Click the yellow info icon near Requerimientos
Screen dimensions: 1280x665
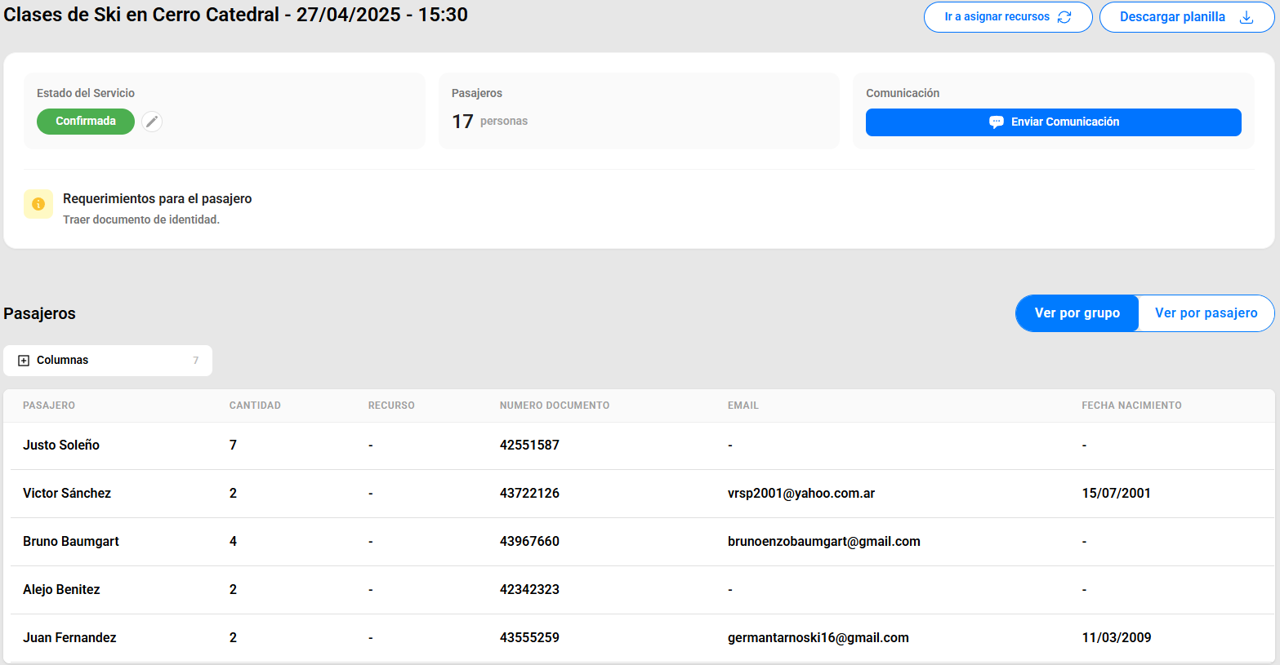38,204
